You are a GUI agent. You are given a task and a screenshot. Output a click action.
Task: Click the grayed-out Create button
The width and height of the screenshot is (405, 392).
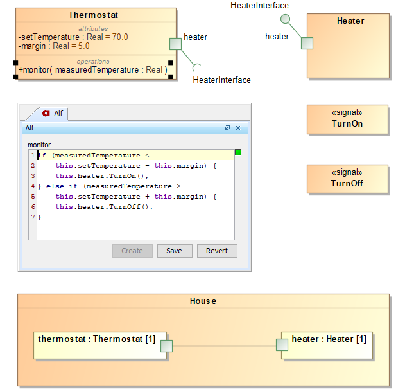[132, 251]
